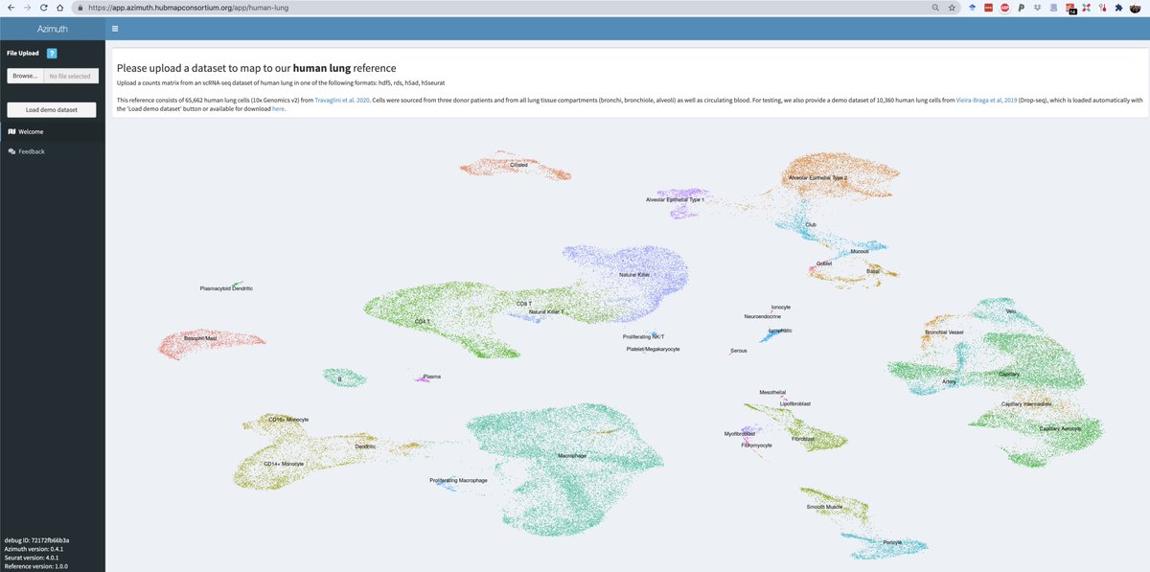Click the 'No file selected' field
Viewport: 1150px width, 572px height.
pos(72,75)
